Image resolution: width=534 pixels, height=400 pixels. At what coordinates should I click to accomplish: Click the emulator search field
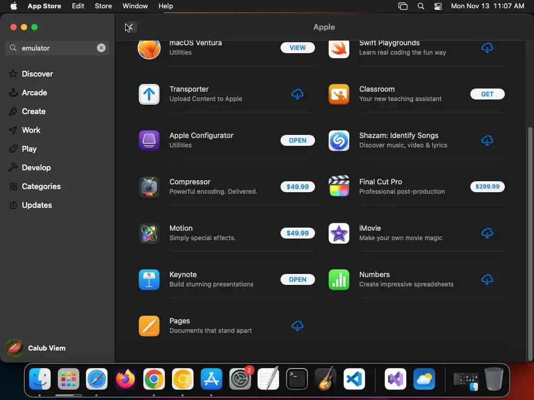click(x=57, y=48)
